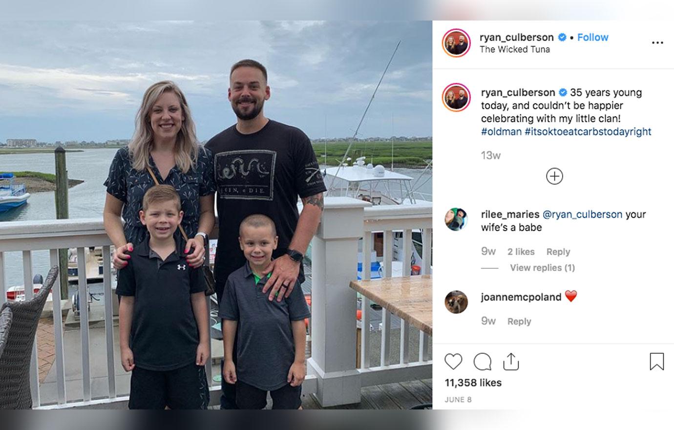Click the family photo on the post
The height and width of the screenshot is (430, 674).
point(216,215)
